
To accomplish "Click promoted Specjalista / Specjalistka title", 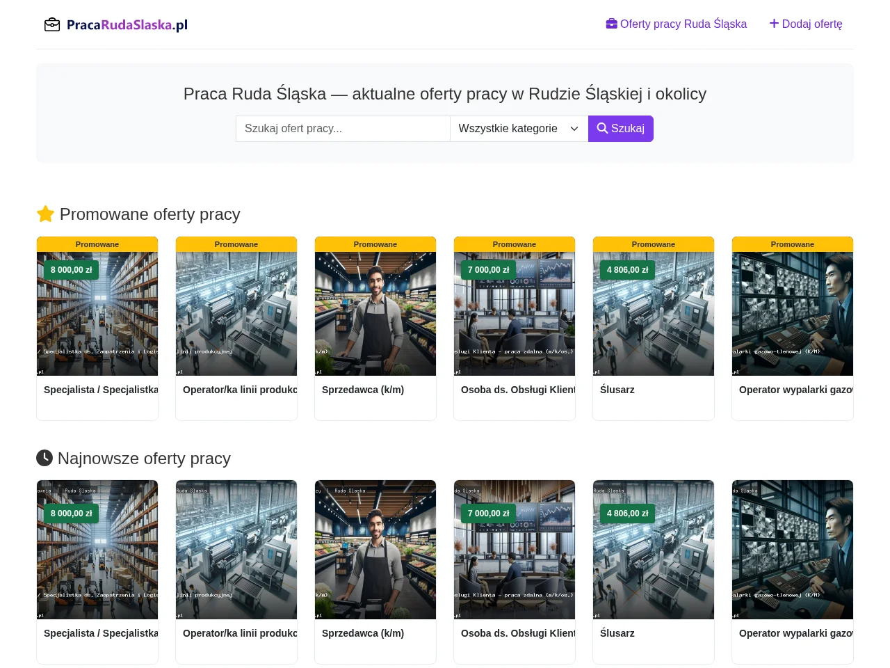I will pyautogui.click(x=101, y=390).
